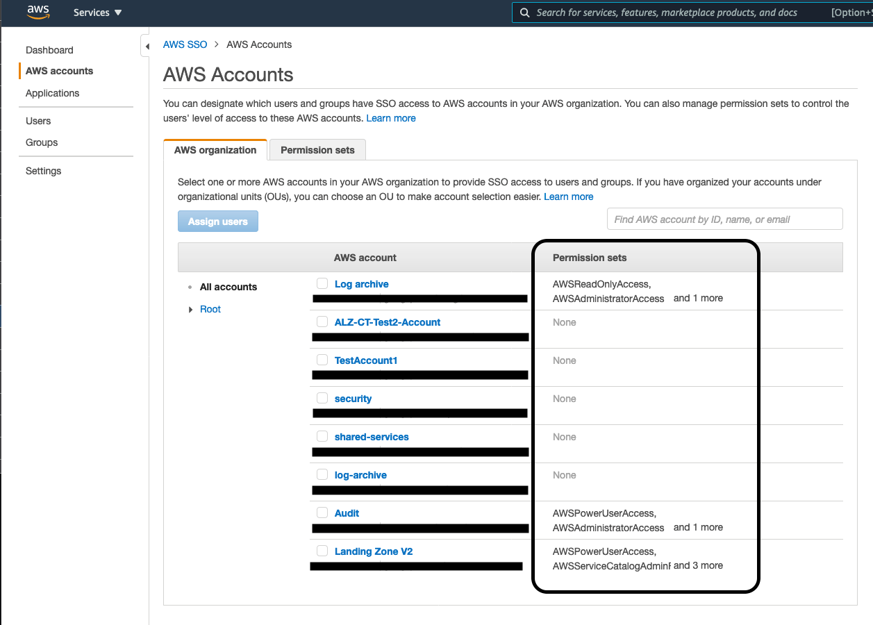Click AWSServiceCatalogAdmin permission set text
873x625 pixels.
click(612, 566)
